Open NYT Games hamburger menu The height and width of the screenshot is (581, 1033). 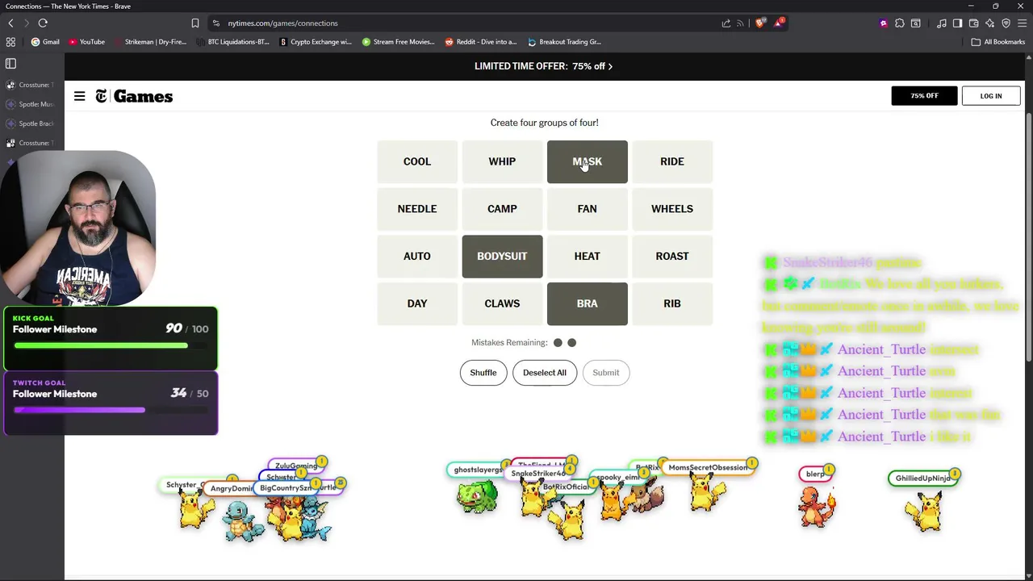79,96
